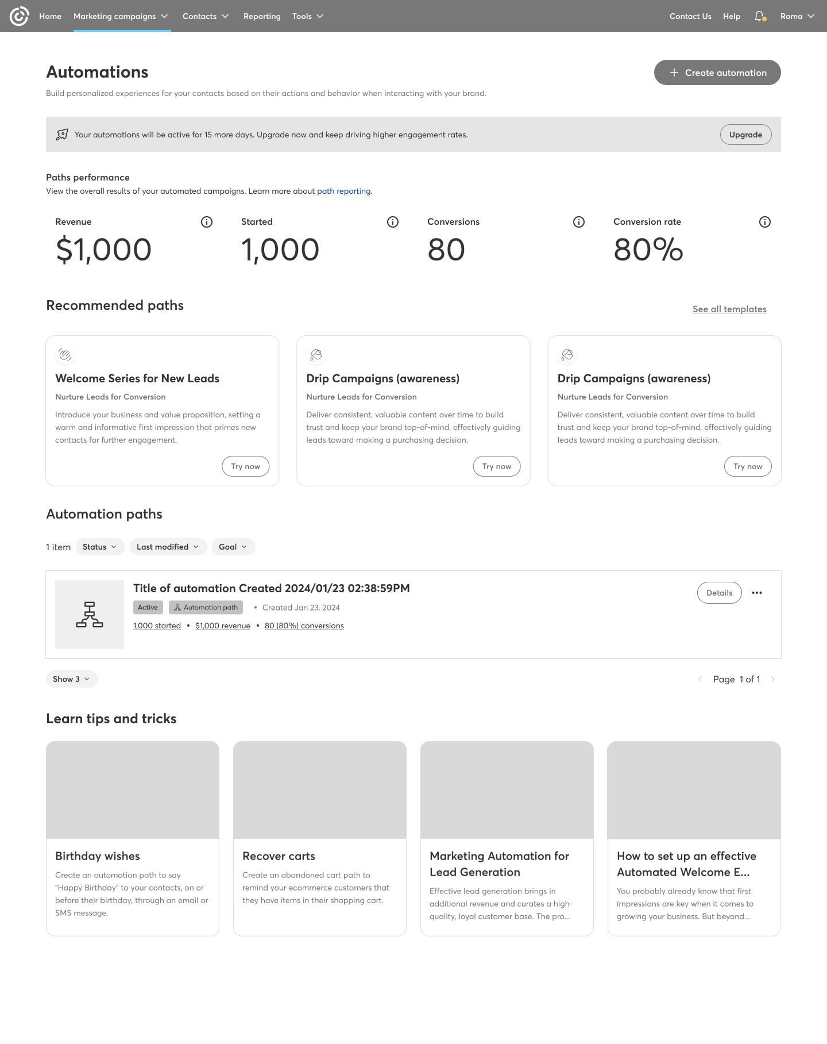
Task: Show info for Conversions metric
Action: coord(579,222)
